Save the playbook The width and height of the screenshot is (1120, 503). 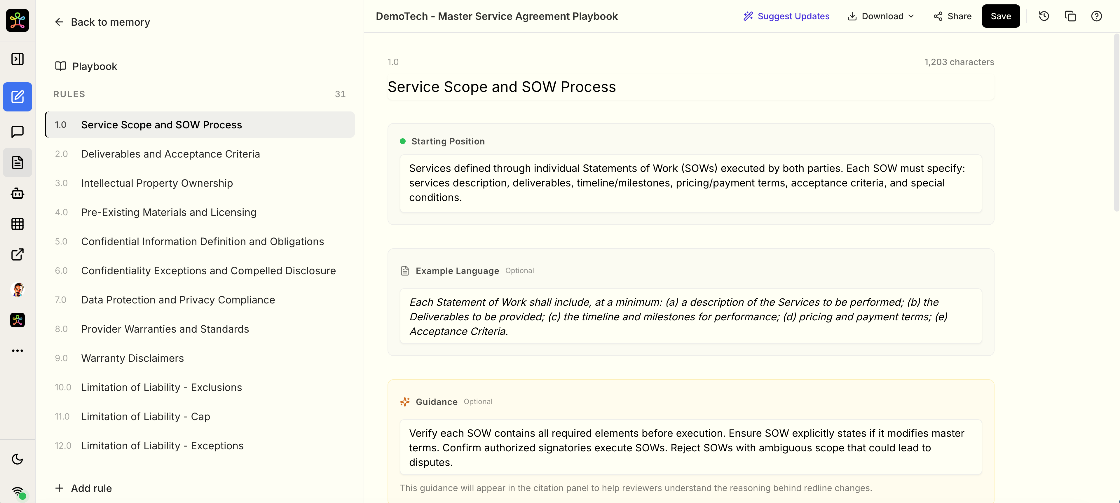pos(1001,16)
